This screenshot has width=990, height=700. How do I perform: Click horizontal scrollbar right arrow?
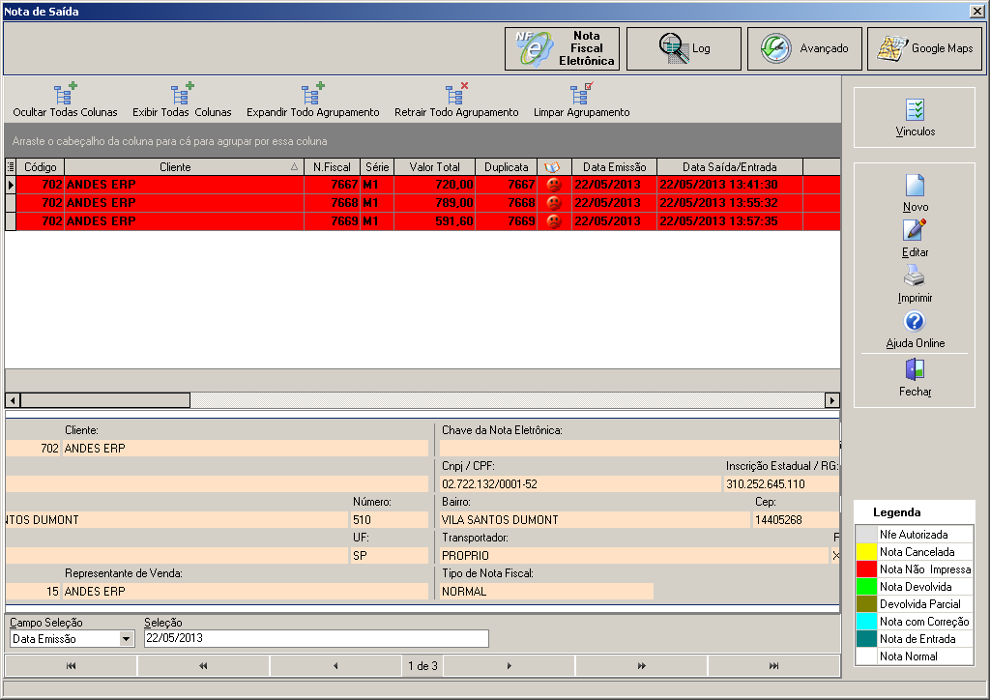(x=832, y=400)
